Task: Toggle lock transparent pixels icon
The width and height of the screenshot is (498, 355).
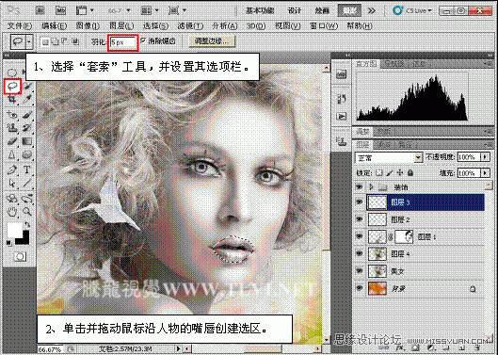Action: tap(379, 173)
